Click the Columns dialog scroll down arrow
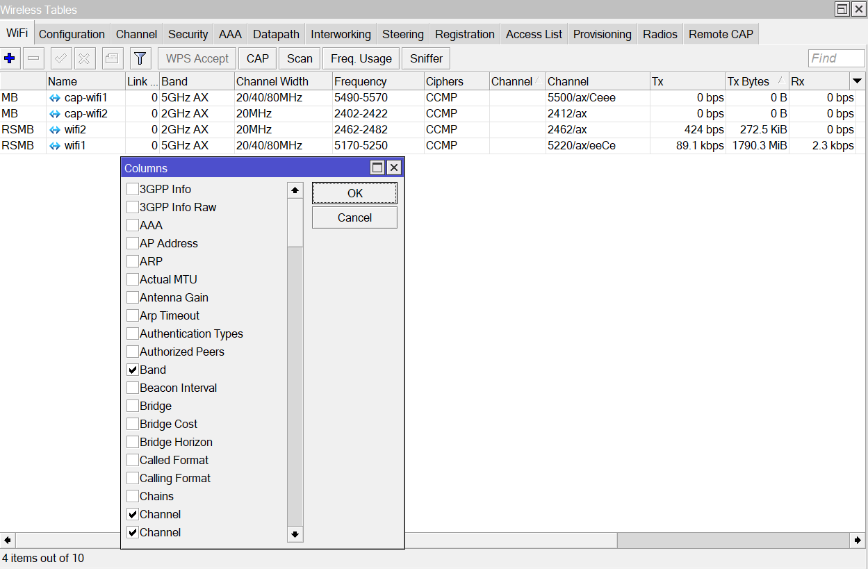868x569 pixels. click(x=295, y=534)
